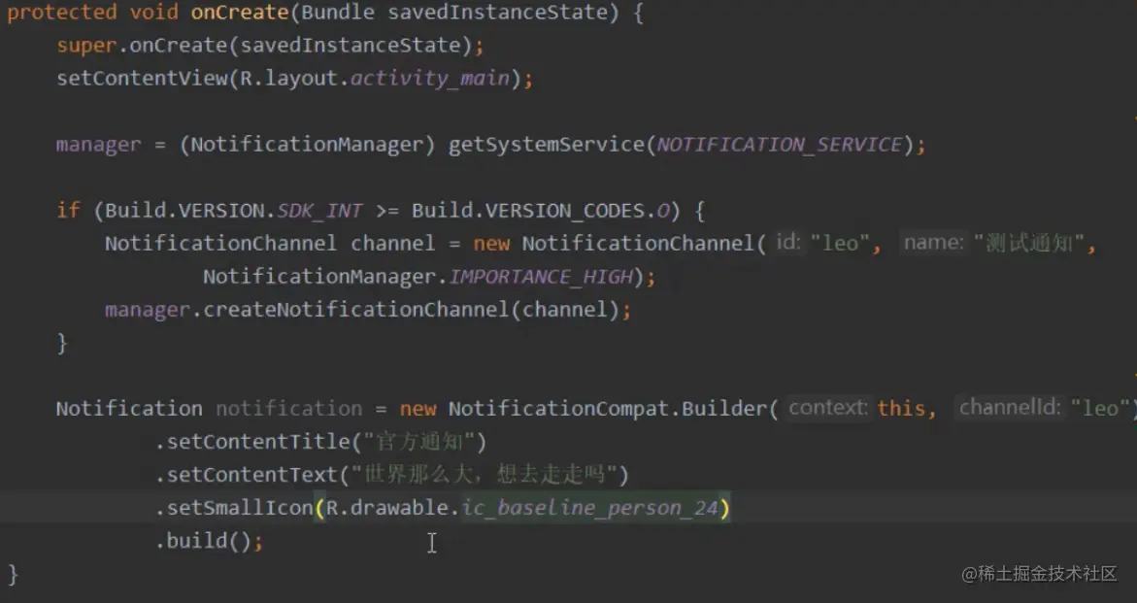
Task: Click the 'setContentView' method call
Action: point(142,79)
